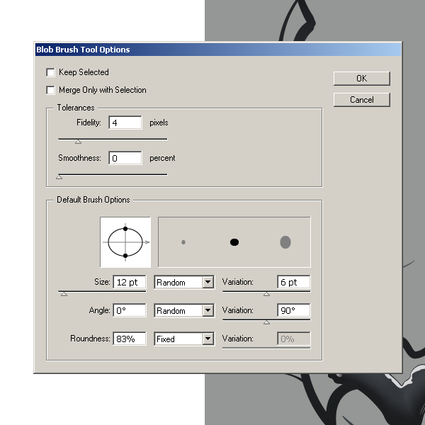Click the brush Size slider handle
Screen dimensions: 425x425
click(64, 294)
